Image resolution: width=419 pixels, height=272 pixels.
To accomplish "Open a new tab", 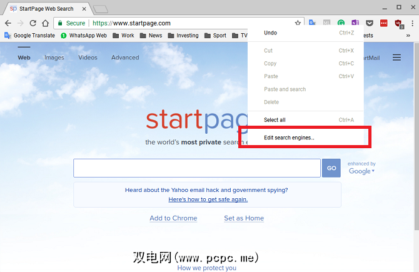I will [101, 9].
